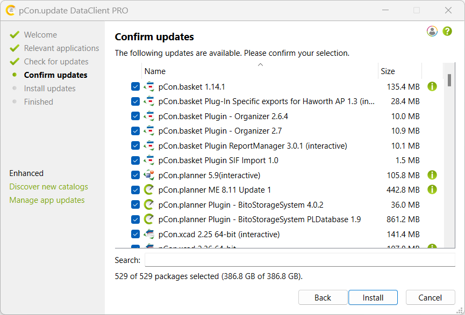Open Discover new catalogs link
Screen dimensions: 465x315
point(48,187)
